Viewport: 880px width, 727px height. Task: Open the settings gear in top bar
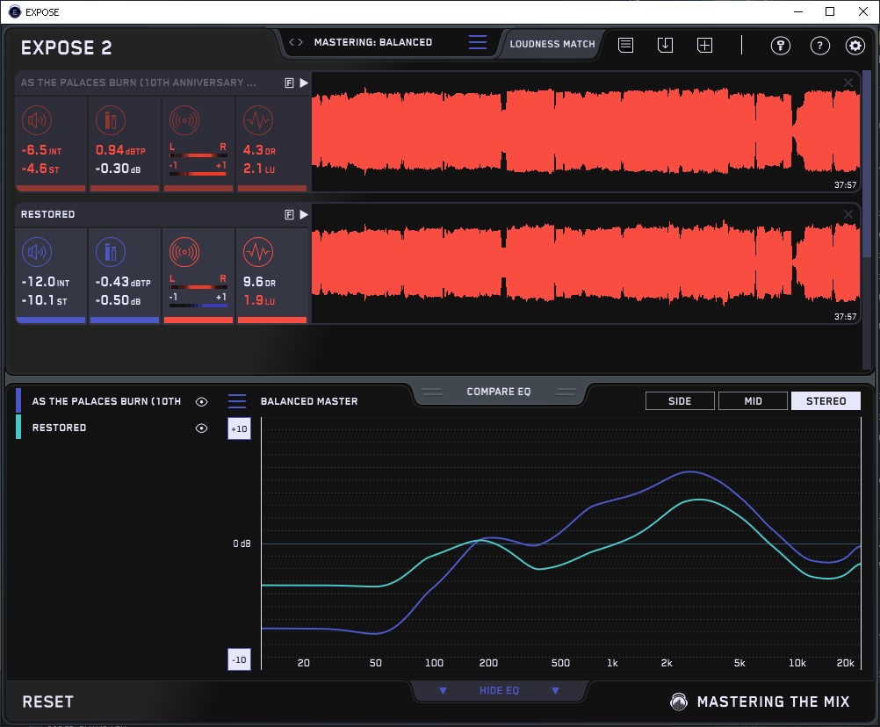855,46
